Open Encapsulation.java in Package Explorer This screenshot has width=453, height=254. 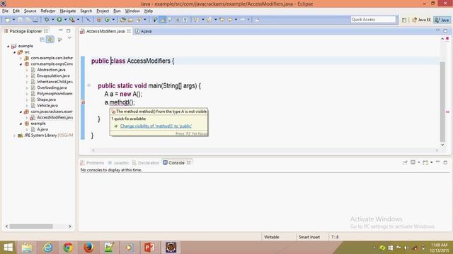pyautogui.click(x=54, y=75)
